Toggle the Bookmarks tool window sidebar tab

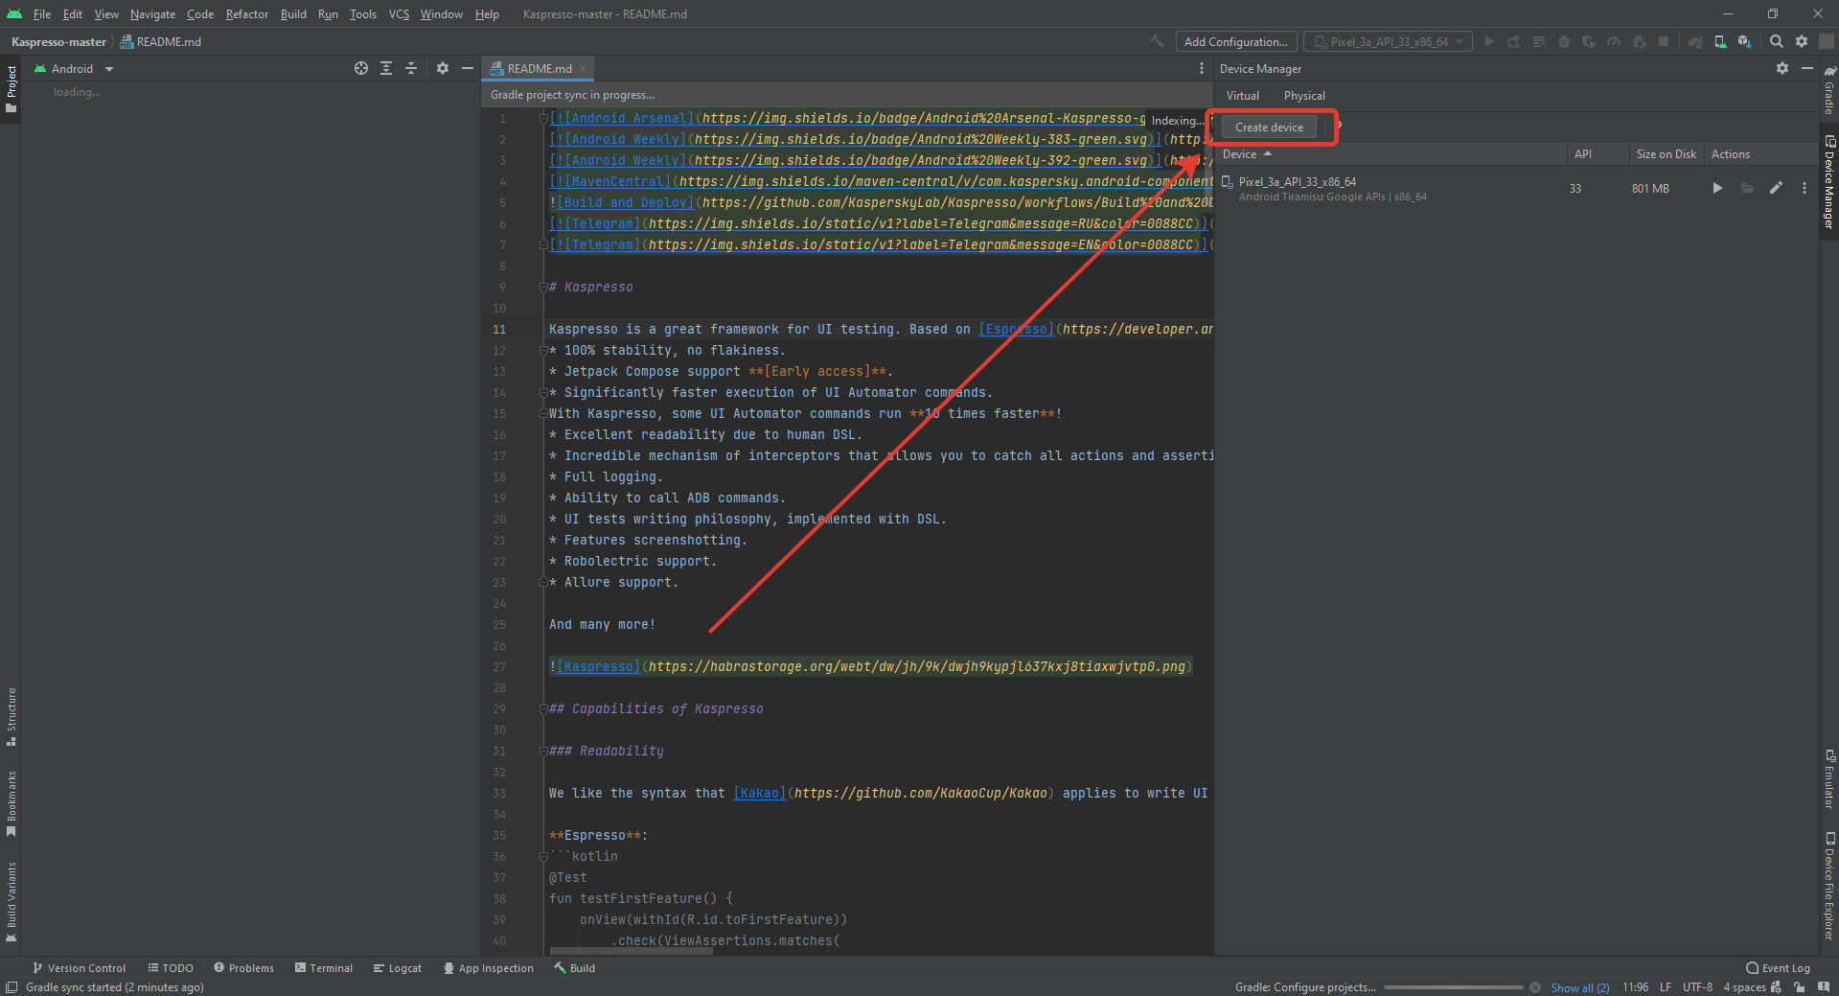tap(11, 803)
